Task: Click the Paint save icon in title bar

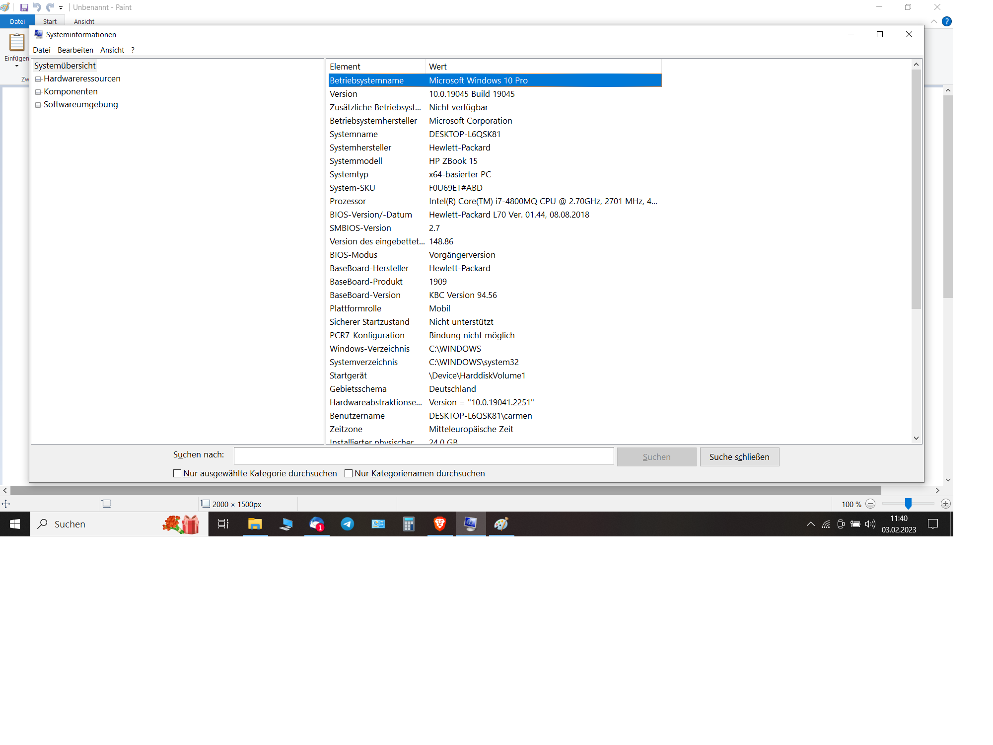Action: point(24,7)
